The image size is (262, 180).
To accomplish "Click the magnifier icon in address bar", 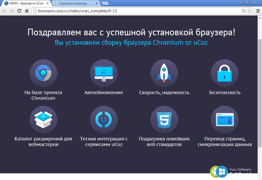I will 244,11.
